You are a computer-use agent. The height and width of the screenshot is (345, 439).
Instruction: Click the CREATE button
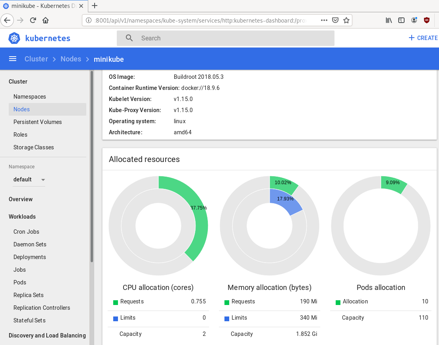[423, 38]
